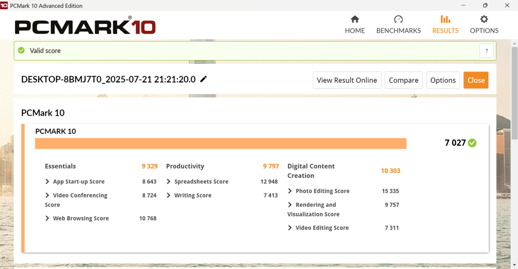Viewport: 518px width, 269px height.
Task: Expand Rendering and Visualization Score details
Action: click(290, 205)
